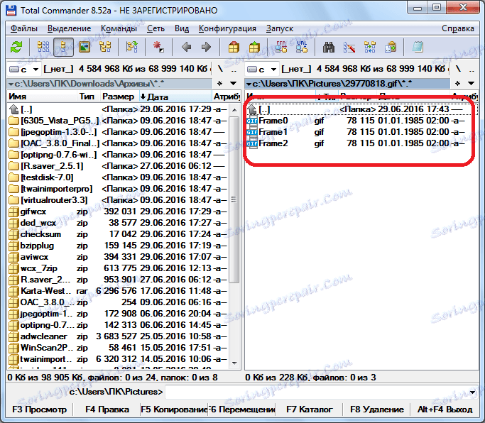Toggle the directory tree view icon
Viewport: 485px width, 423px height.
click(x=105, y=47)
